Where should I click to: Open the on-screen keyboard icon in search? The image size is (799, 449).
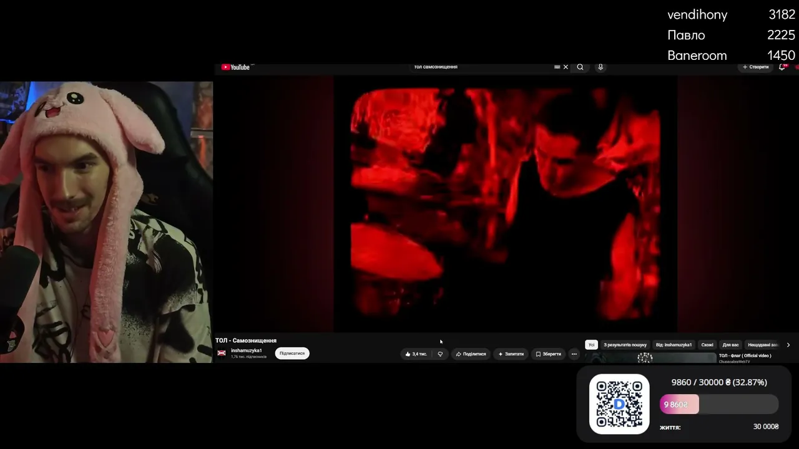coord(557,67)
